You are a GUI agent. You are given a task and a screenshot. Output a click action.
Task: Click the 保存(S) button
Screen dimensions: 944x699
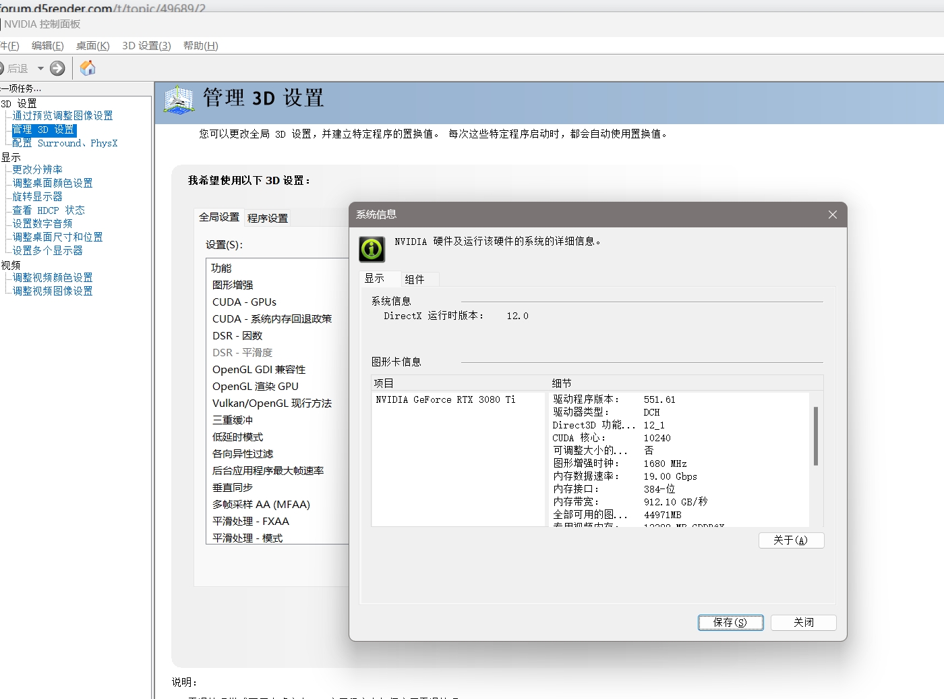coord(730,622)
